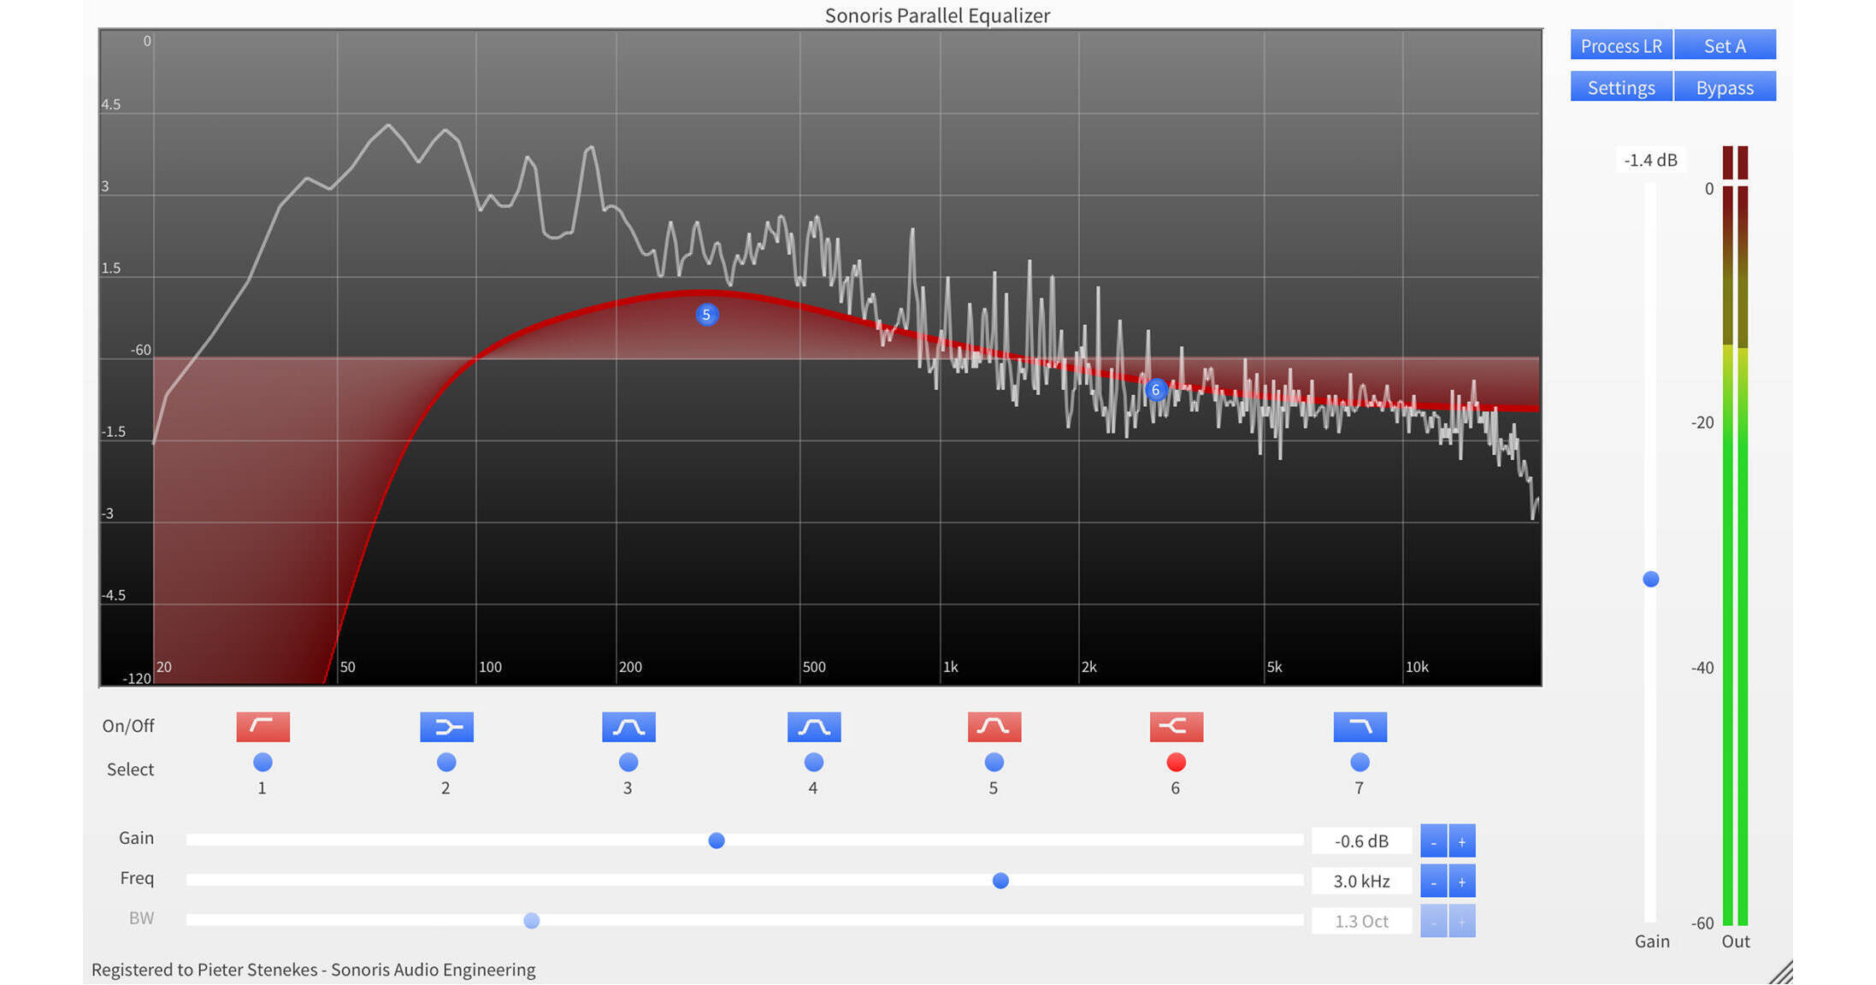
Task: Select band 1 radio dot
Action: pos(263,762)
